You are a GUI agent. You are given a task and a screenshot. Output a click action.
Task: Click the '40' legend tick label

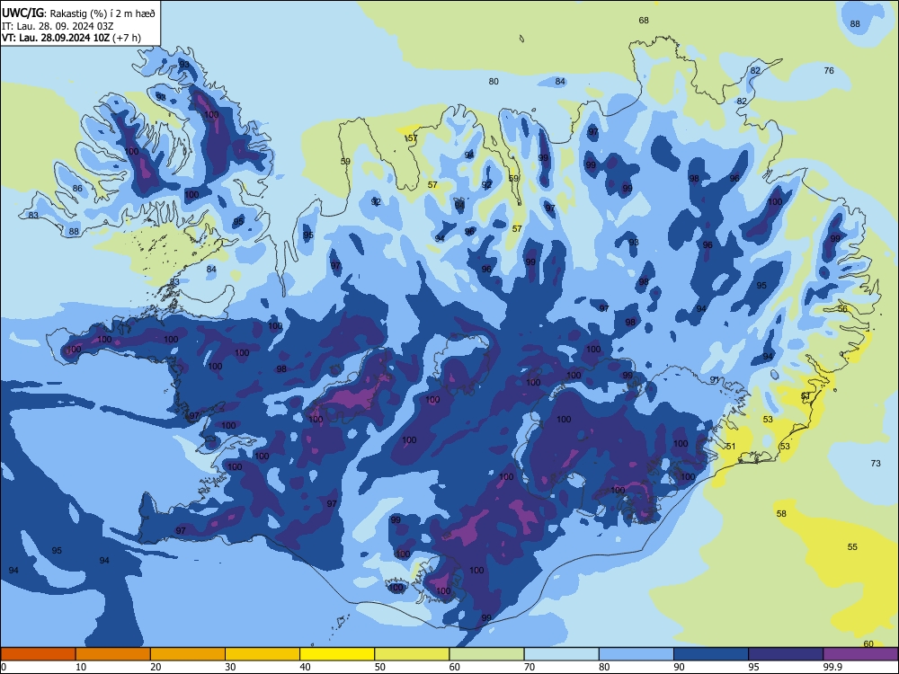pos(305,667)
